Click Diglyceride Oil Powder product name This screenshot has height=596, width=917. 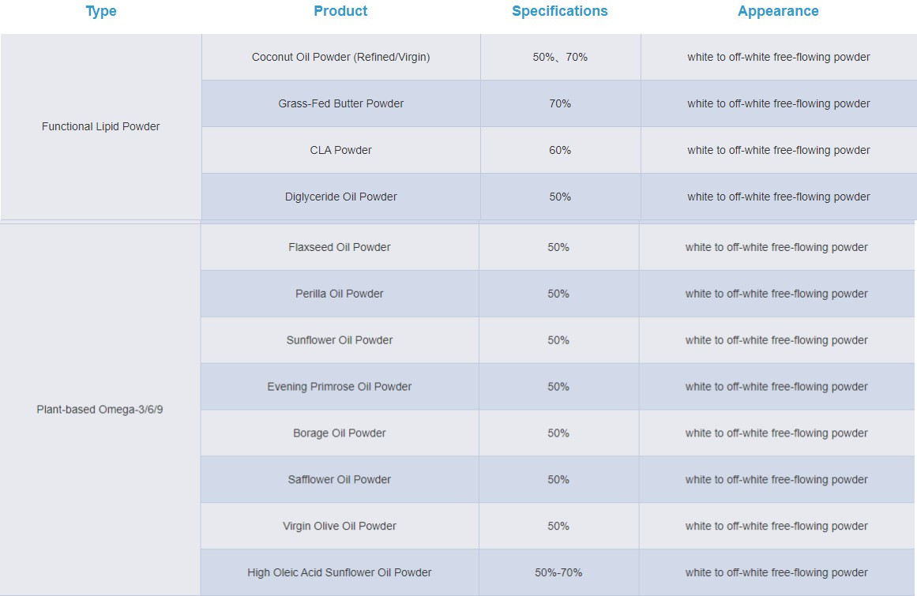tap(341, 197)
